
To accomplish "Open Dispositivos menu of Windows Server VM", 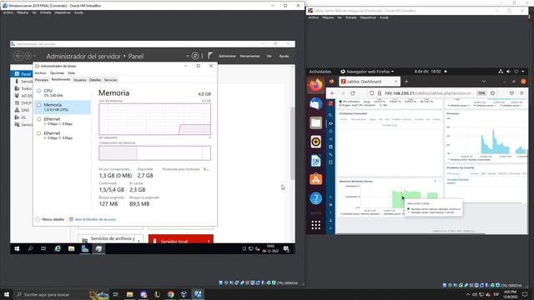I will (63, 12).
